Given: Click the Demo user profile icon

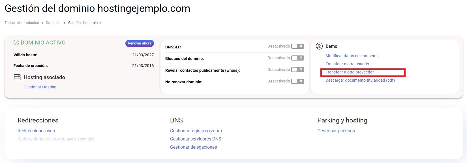Looking at the screenshot, I should tap(319, 46).
